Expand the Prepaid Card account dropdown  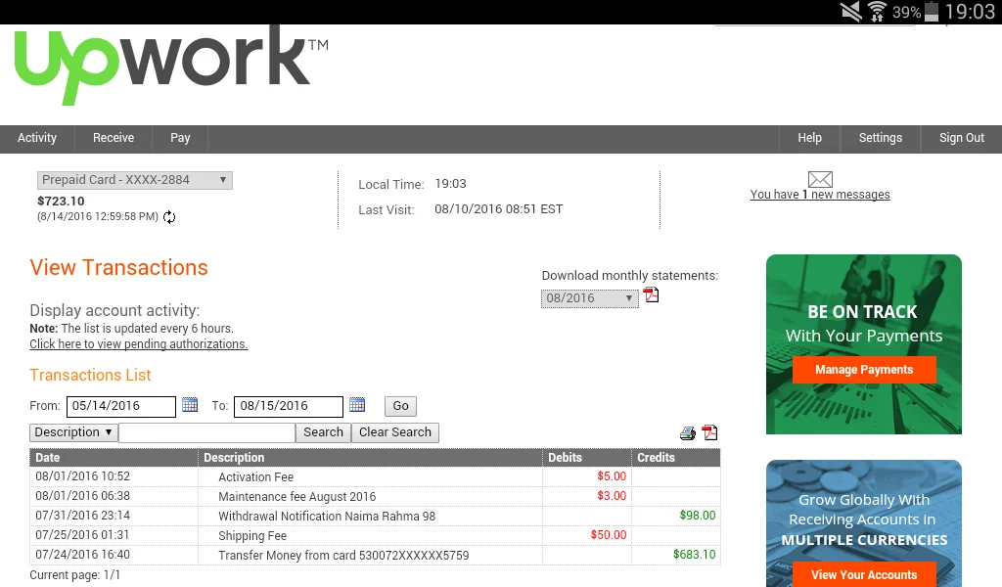[x=135, y=180]
